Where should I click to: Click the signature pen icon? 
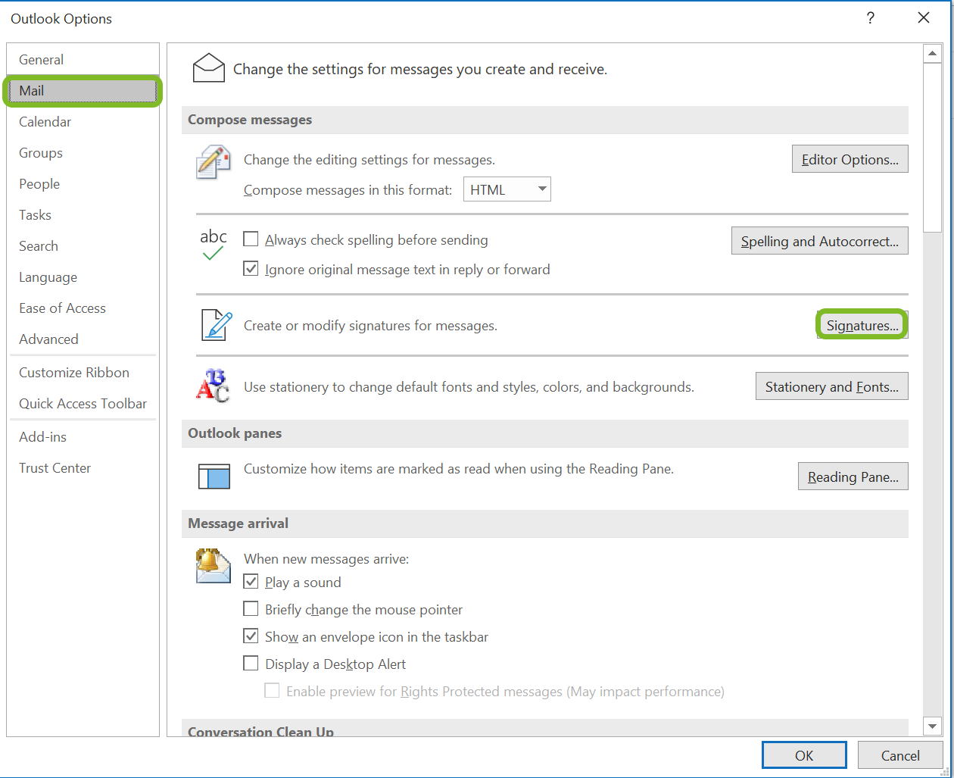click(x=217, y=325)
